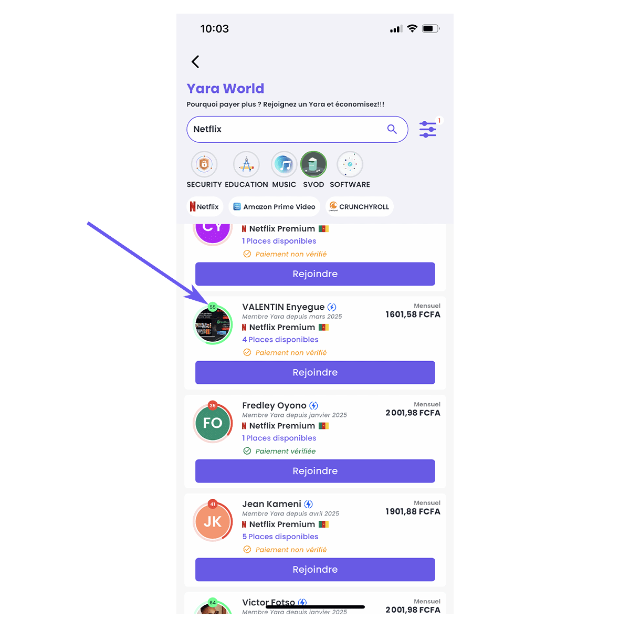The image size is (630, 630).
Task: Click Rejoindre for Fredley Oyono's group
Action: point(315,471)
